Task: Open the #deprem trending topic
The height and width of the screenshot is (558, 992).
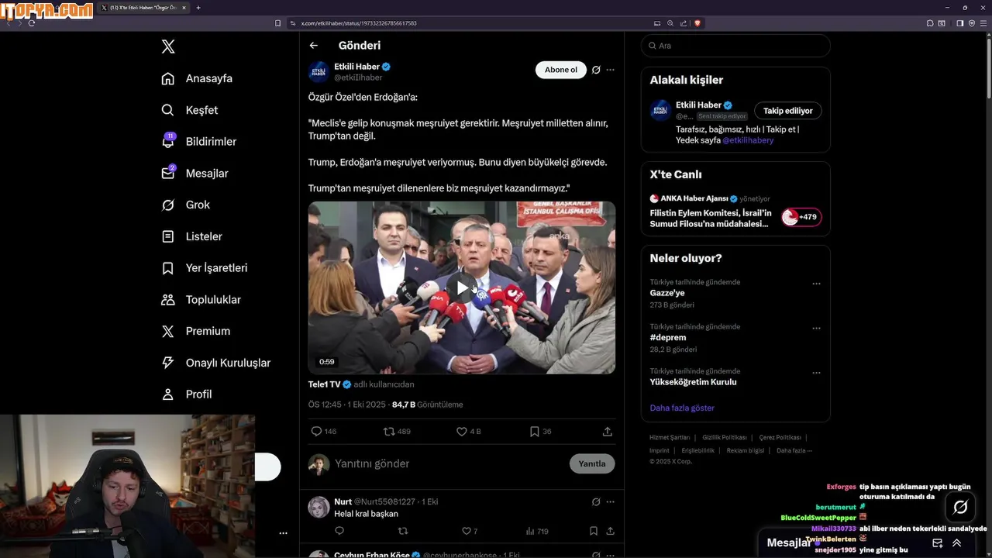Action: pos(668,338)
